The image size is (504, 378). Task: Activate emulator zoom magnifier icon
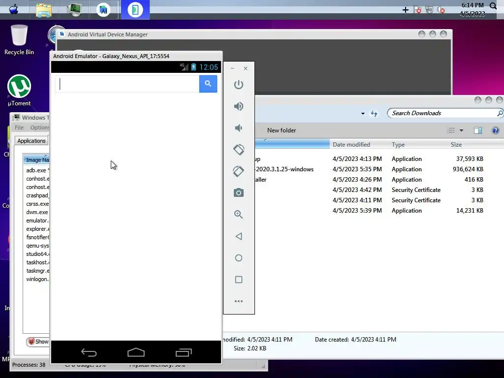tap(239, 215)
